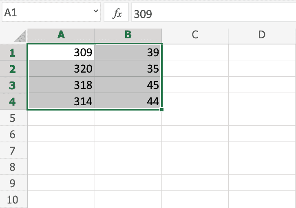Select column C header

[x=195, y=35]
